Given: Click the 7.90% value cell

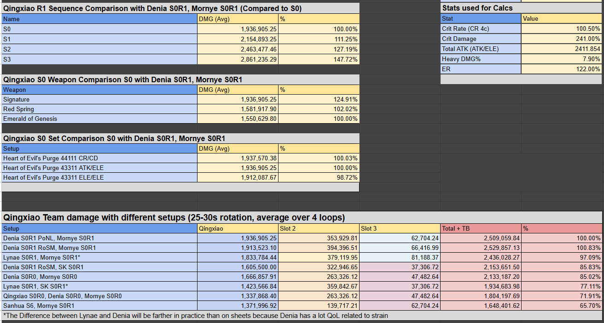Looking at the screenshot, I should pyautogui.click(x=562, y=59).
